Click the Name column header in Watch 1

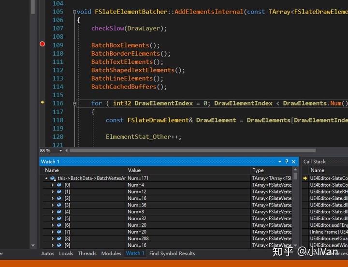point(84,170)
